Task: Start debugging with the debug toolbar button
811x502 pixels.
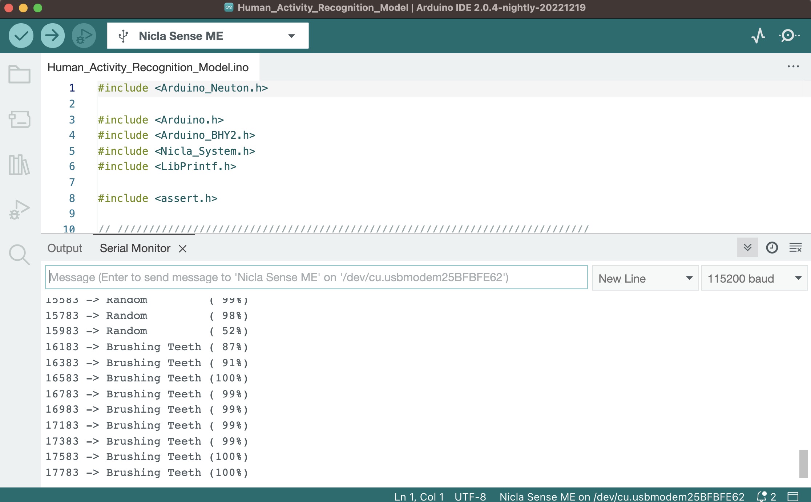Action: tap(84, 36)
